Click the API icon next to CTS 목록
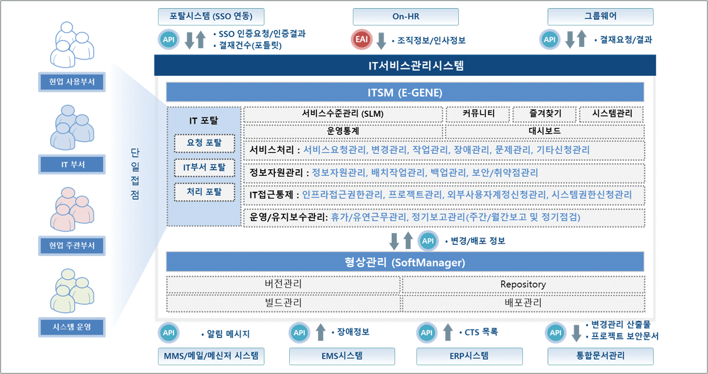The width and height of the screenshot is (708, 374). click(427, 332)
